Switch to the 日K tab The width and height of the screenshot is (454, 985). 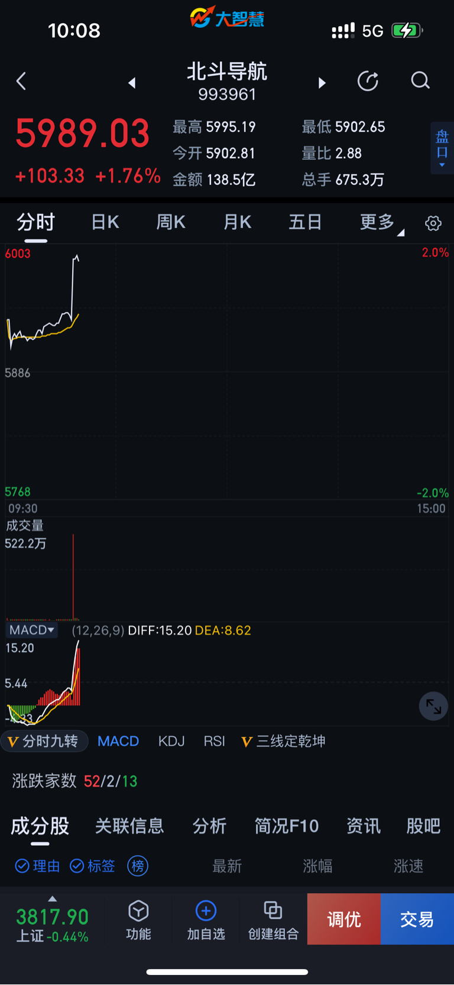105,222
